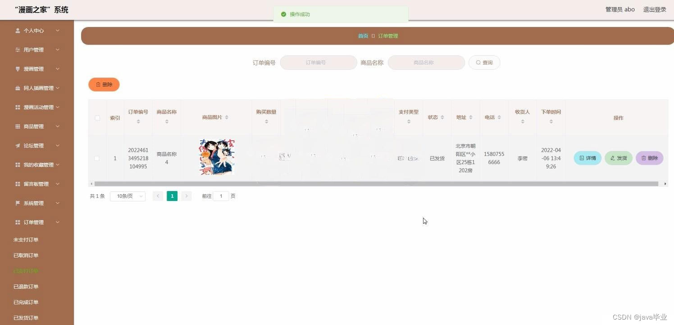Expand 漫画活动管理 chevron
The image size is (674, 325).
(x=58, y=107)
